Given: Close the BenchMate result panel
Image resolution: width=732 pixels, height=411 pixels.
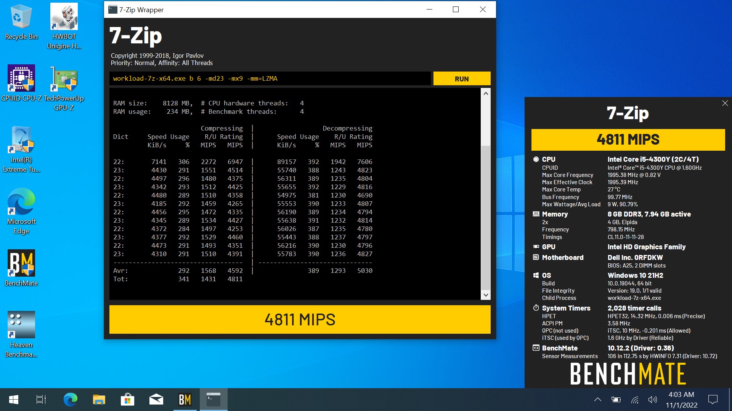Looking at the screenshot, I should pos(725,103).
